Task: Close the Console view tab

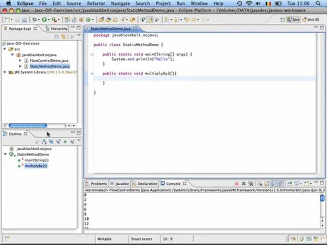Action: (184, 184)
